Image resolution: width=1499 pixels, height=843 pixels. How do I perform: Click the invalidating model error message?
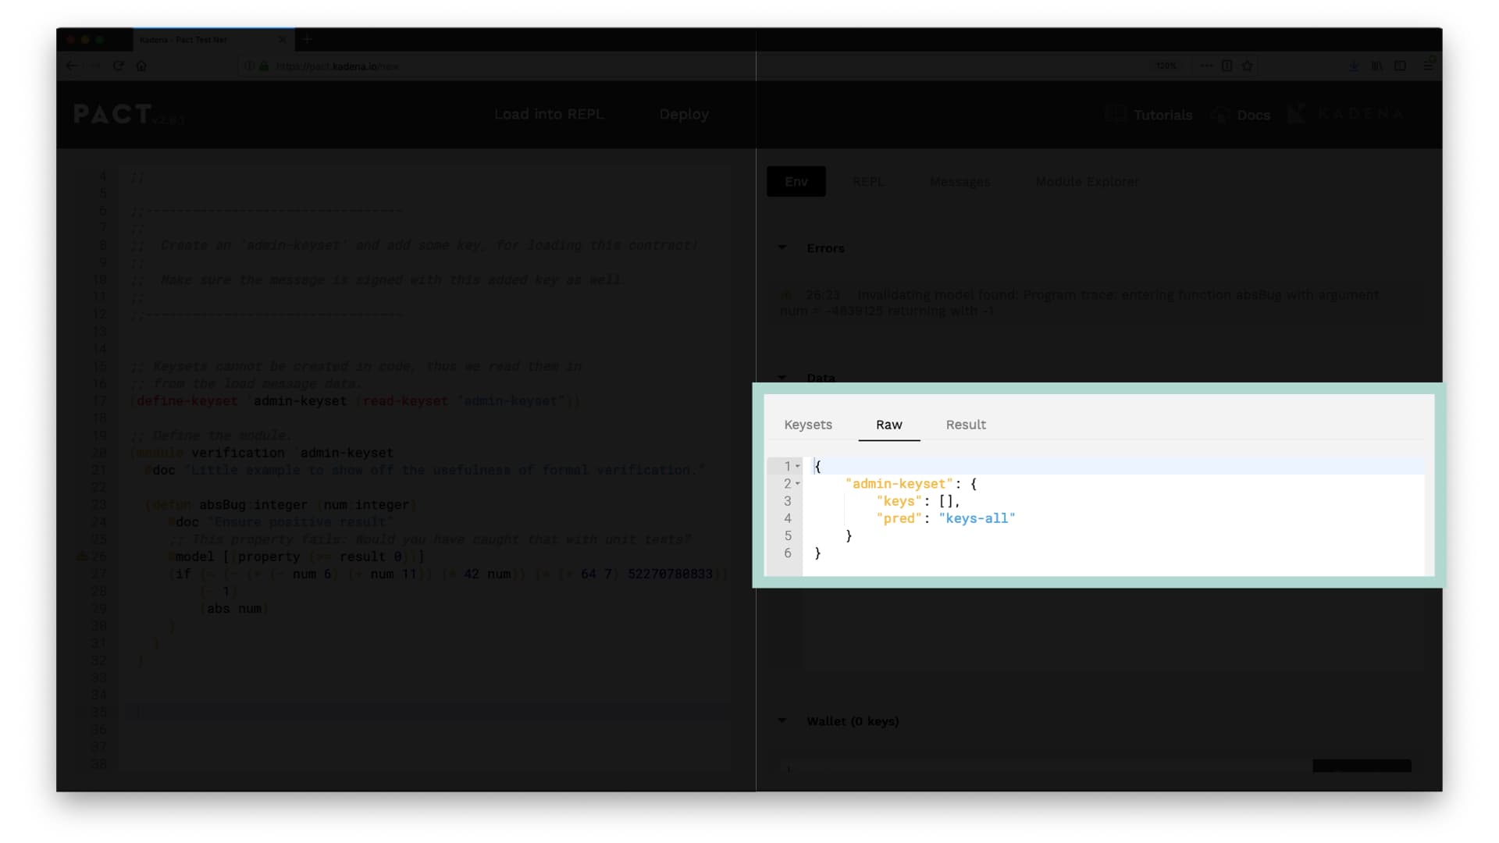pyautogui.click(x=1080, y=303)
